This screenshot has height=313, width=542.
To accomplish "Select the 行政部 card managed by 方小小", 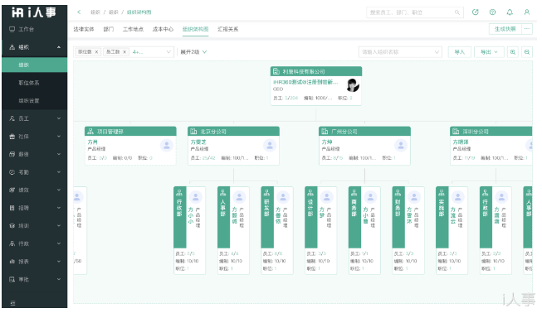I will click(x=189, y=230).
